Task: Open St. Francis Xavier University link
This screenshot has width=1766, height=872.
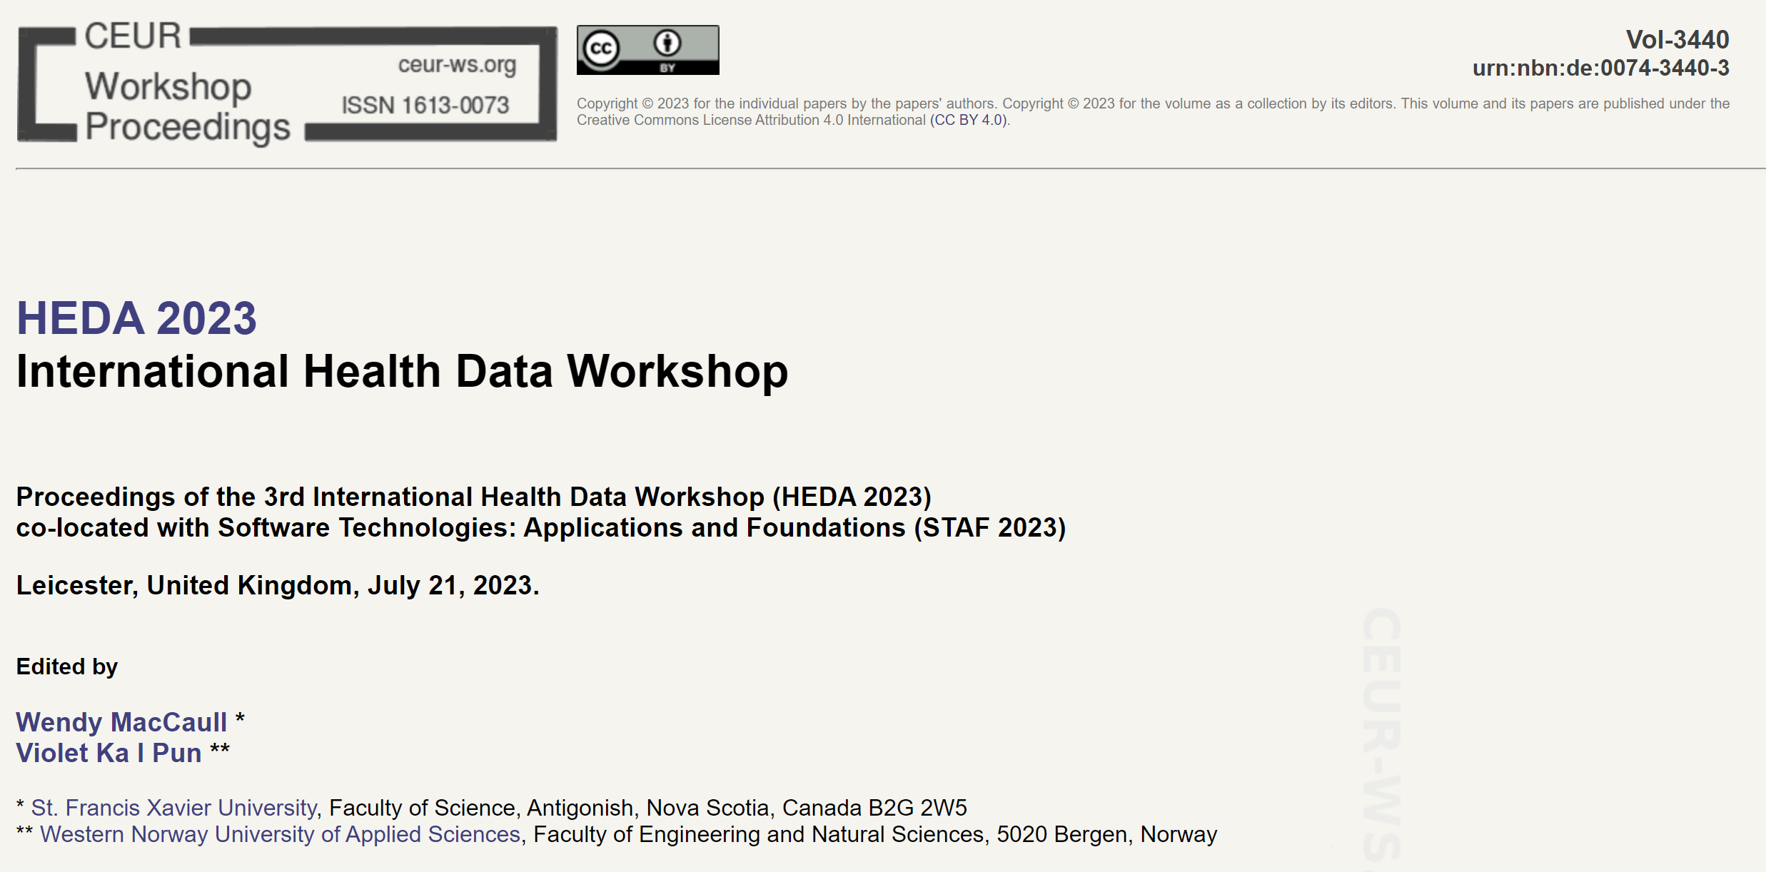Action: coord(174,808)
